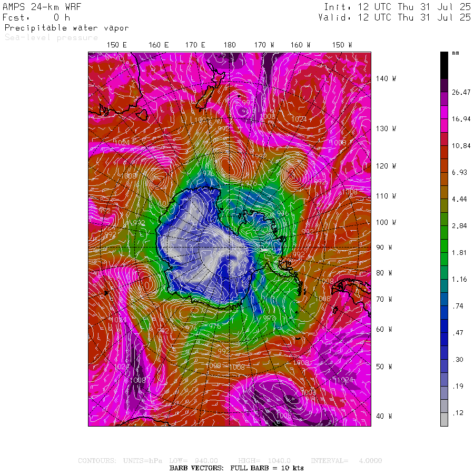Click the 10.84 color bar value

pos(461,146)
